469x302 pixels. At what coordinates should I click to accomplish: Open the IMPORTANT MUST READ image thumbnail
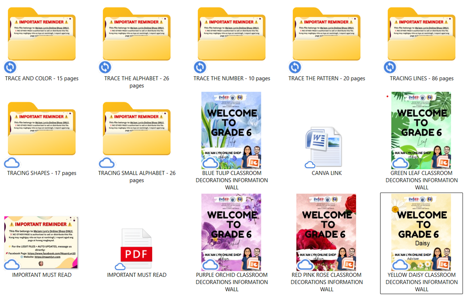41,242
